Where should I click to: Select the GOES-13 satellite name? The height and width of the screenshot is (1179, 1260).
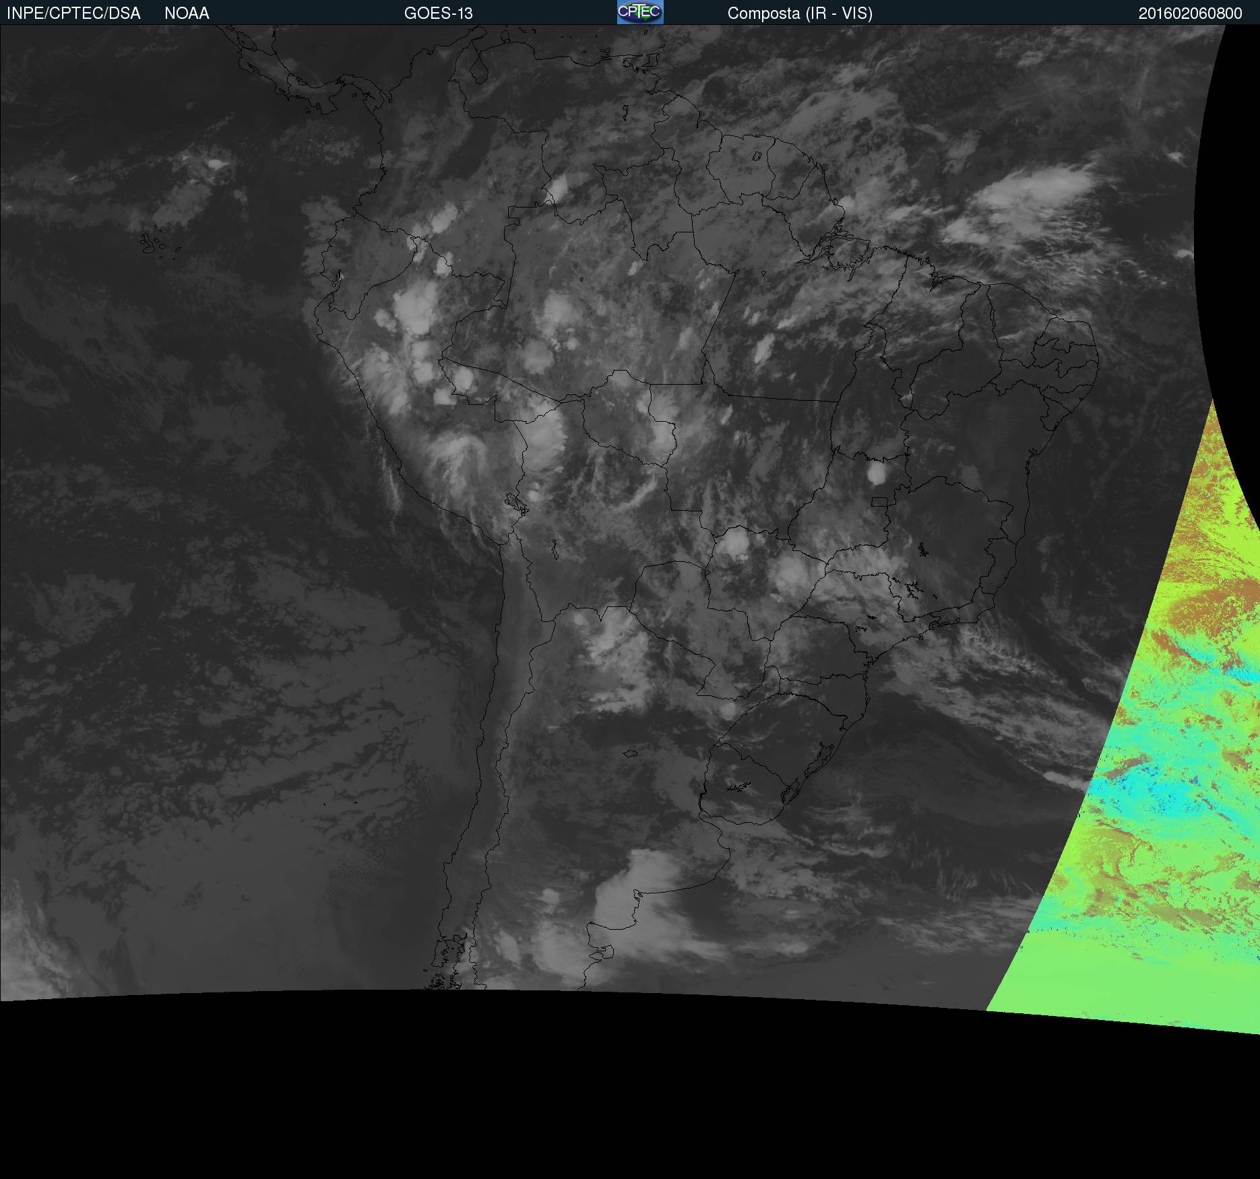[439, 13]
